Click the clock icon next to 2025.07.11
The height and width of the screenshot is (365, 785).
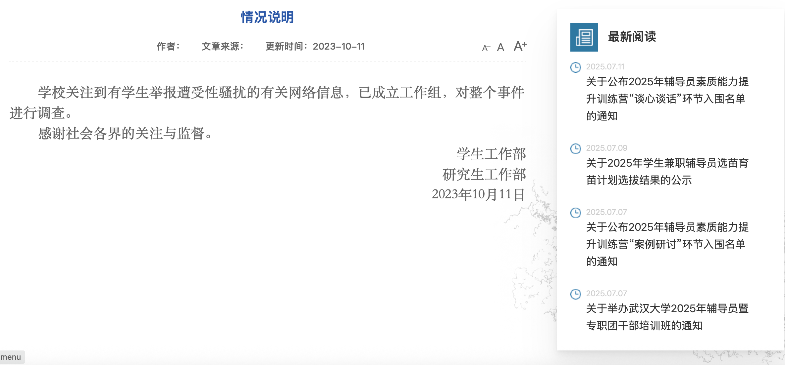click(576, 67)
